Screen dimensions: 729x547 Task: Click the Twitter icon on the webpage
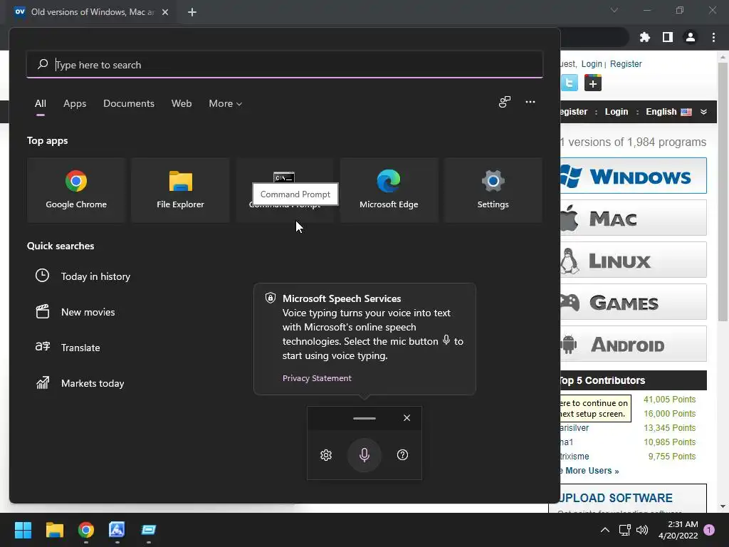(569, 83)
